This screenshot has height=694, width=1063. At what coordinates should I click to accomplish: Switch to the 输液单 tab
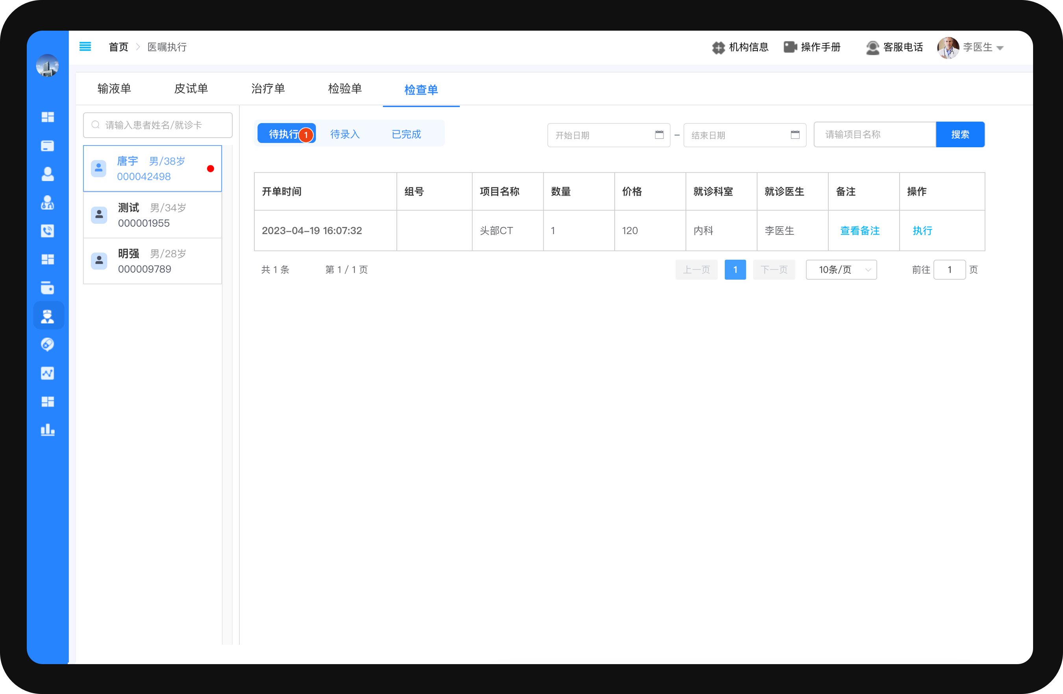(x=114, y=89)
